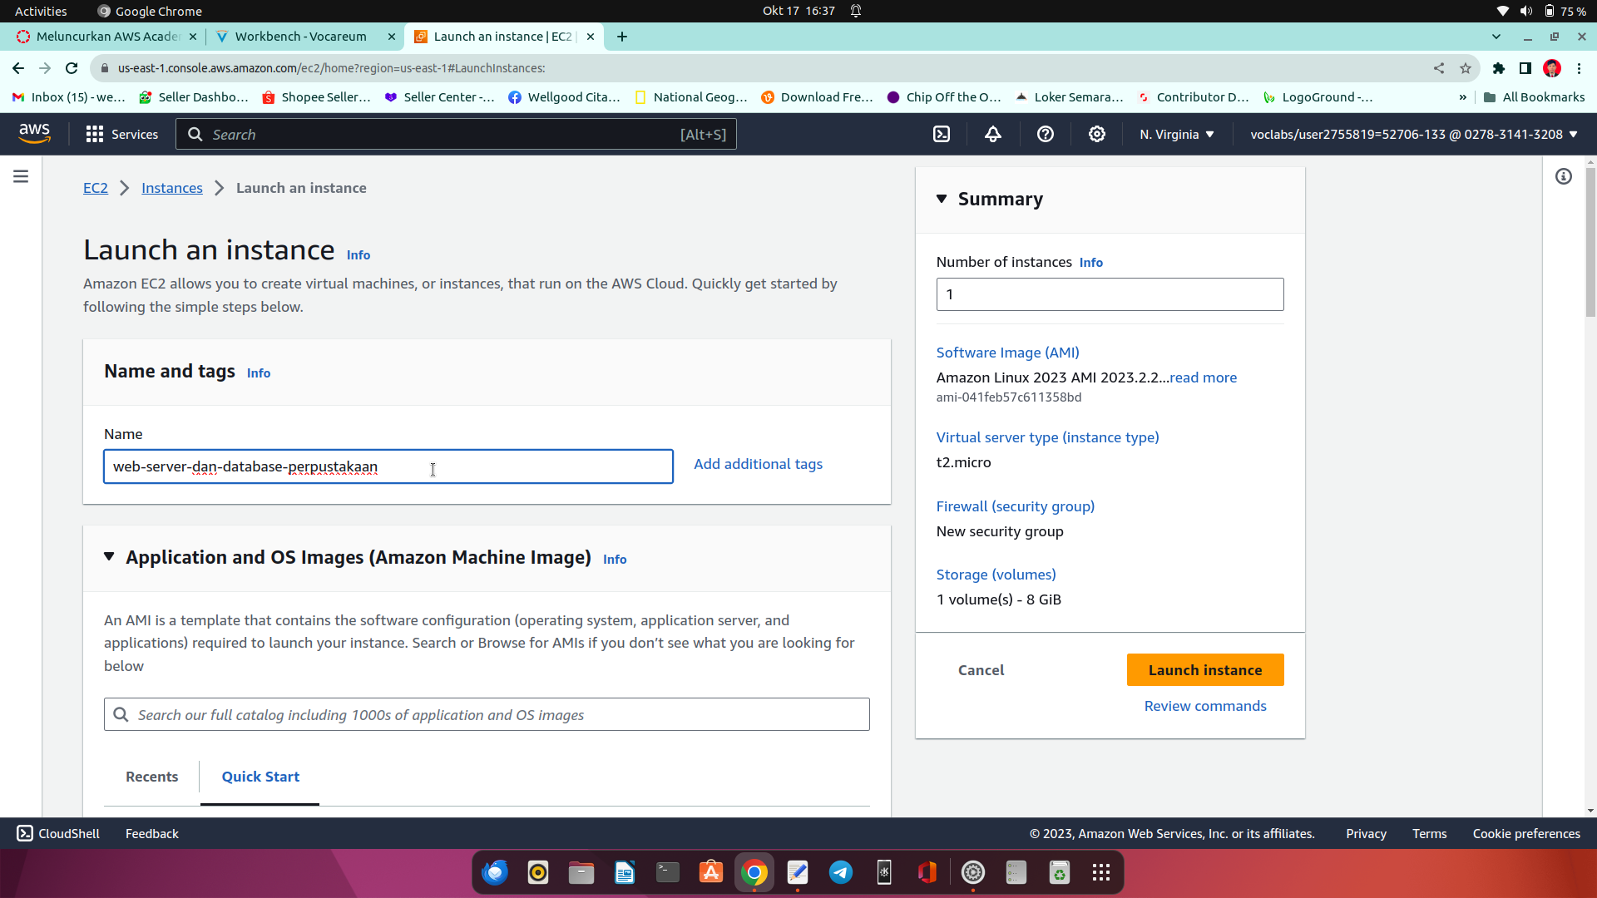Click Add additional tags link
The height and width of the screenshot is (898, 1597).
(758, 464)
